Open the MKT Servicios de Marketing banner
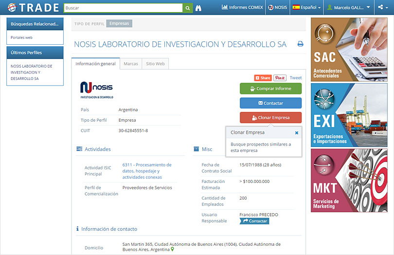394x255 pixels. pos(349,181)
